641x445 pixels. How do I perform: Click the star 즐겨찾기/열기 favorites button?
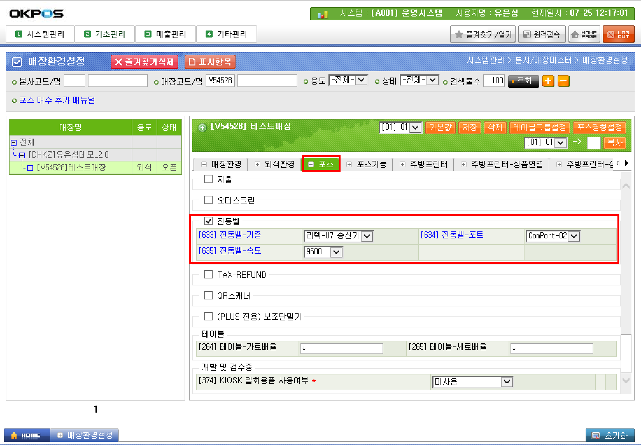[483, 34]
